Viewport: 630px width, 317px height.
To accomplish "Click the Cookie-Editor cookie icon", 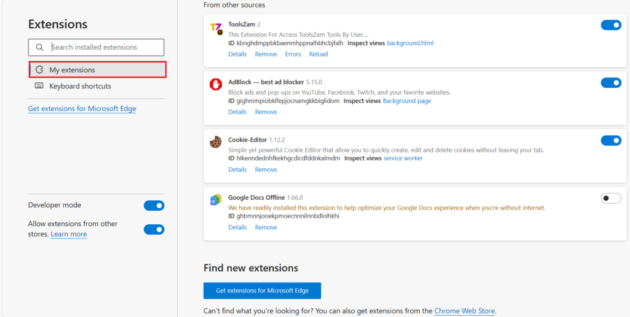I will [x=216, y=142].
